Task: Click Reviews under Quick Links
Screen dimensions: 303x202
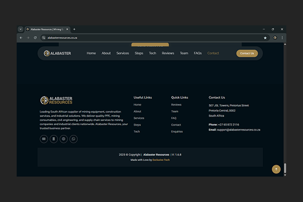Action: (176, 105)
